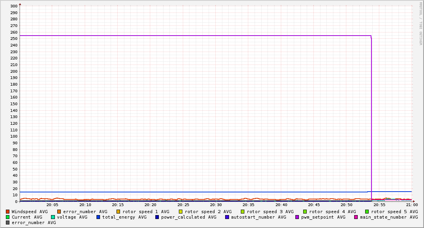Screen dimensions: 424x228
Task: Click the red Windspeed AVG legend swatch
Action: [x=7, y=212]
